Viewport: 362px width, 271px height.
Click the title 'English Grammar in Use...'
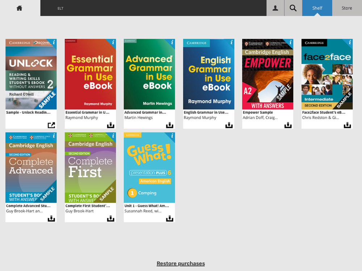[x=206, y=112]
